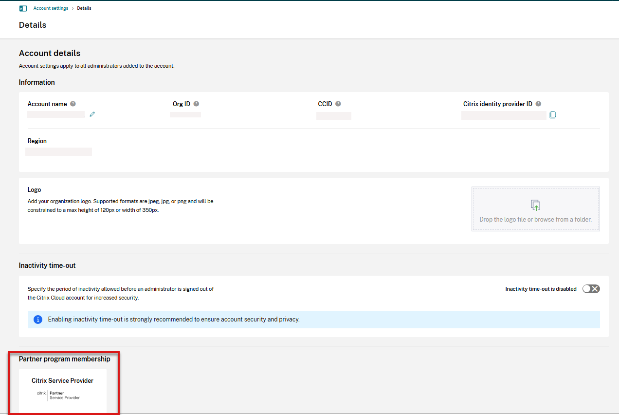Screen dimensions: 619x415
Task: Select the 'Region' field label
Action: coord(37,141)
